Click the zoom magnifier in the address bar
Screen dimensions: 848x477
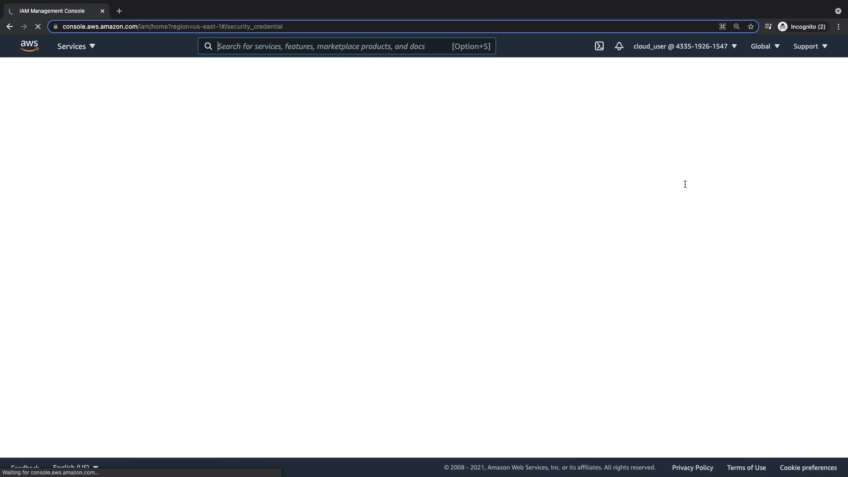coord(736,26)
